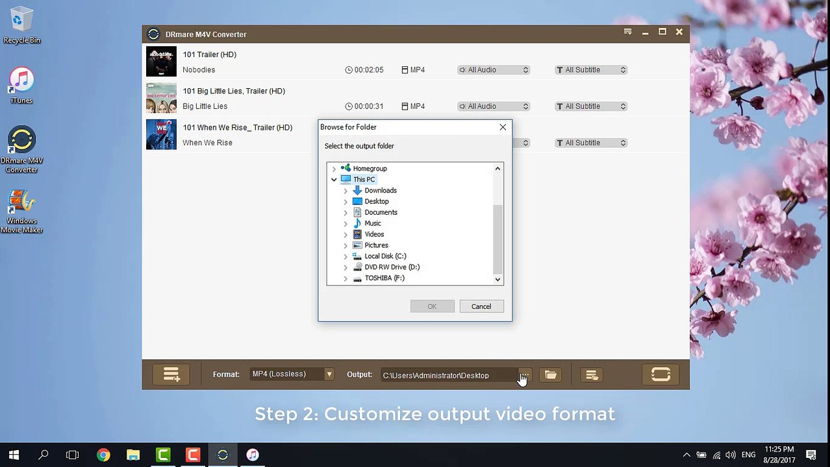830x467 pixels.
Task: Expand the Local Disk (C:) node
Action: coord(346,256)
